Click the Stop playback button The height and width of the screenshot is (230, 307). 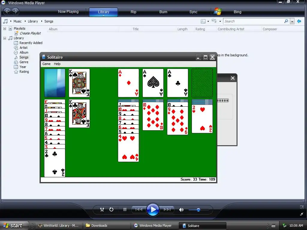[125, 209]
